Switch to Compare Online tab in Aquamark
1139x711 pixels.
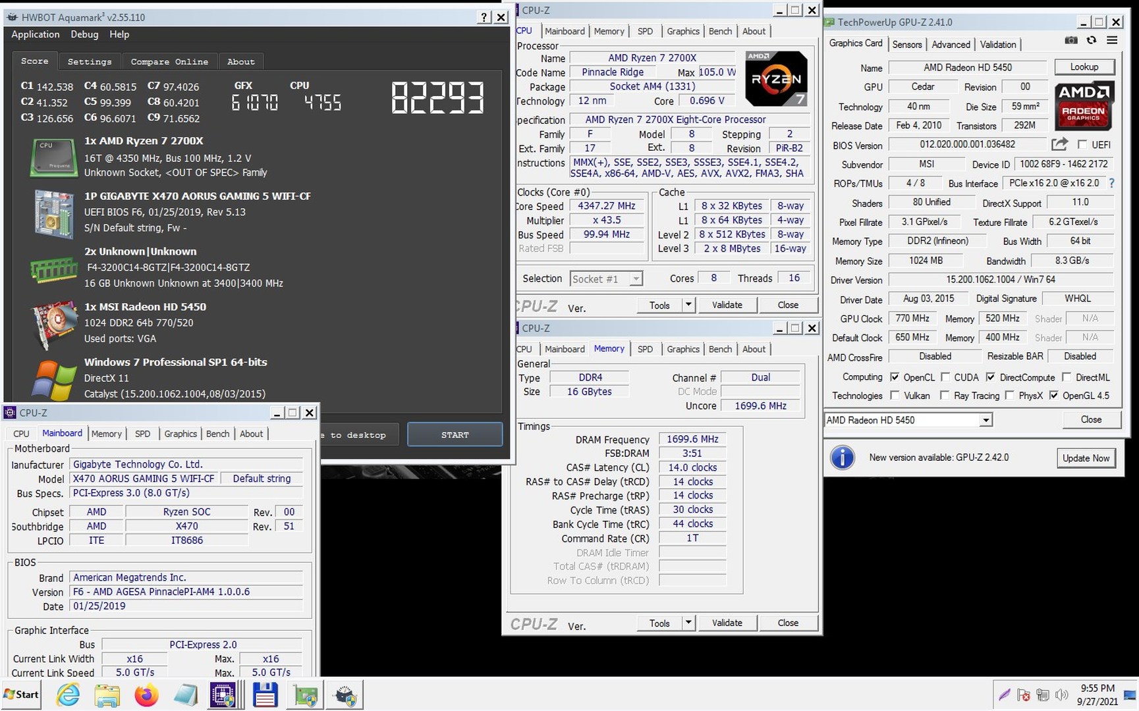(169, 62)
